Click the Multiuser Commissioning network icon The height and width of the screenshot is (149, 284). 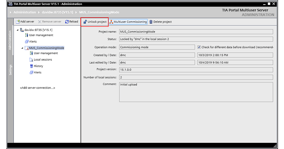click(111, 22)
